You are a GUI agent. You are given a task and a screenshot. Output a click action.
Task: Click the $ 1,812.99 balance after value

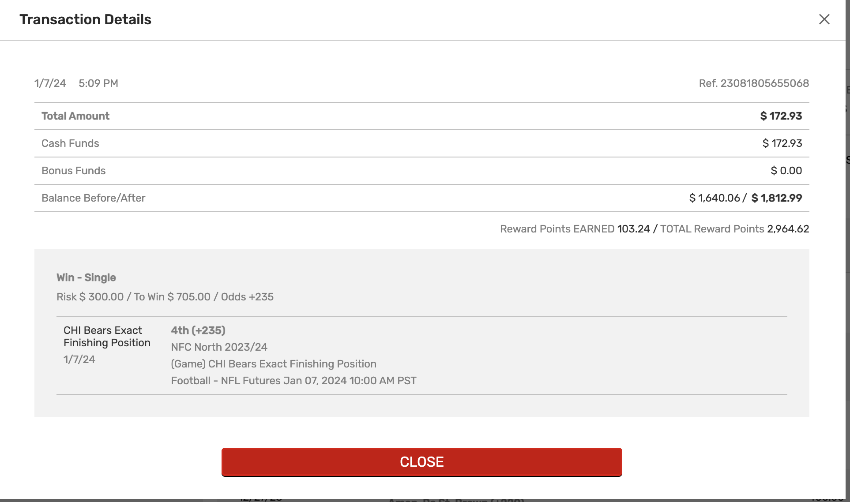click(776, 198)
